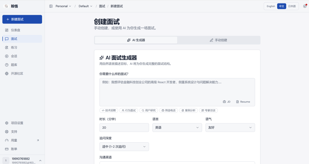Viewport: 309px width, 164px height.
Task: Click the 追问深度 label
Action: (x=105, y=138)
